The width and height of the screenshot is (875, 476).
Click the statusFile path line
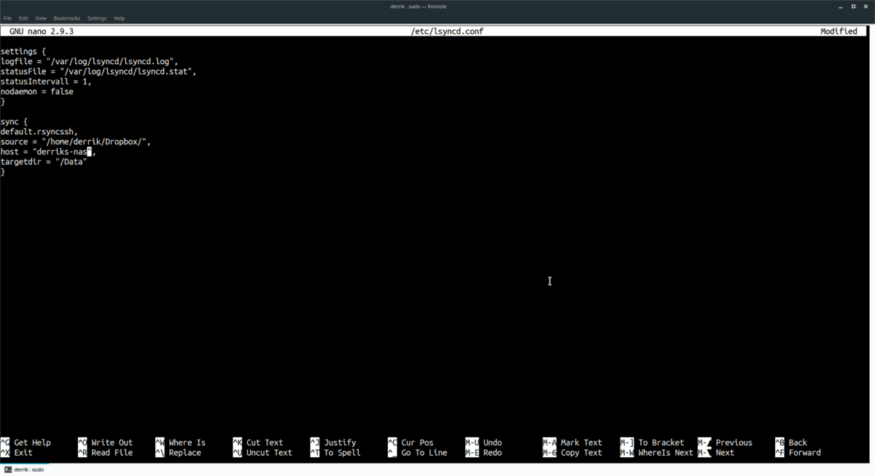click(98, 72)
